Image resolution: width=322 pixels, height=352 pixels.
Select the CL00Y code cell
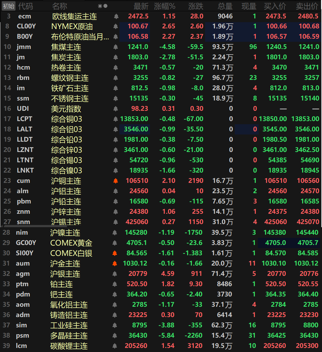26,27
